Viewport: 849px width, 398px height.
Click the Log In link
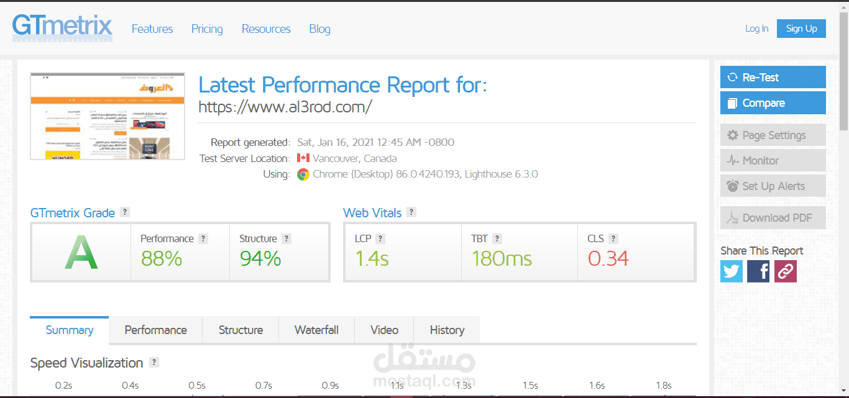756,29
